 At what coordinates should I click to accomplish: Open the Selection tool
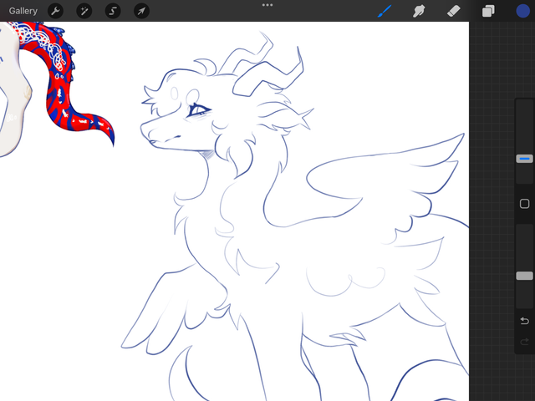[x=113, y=11]
